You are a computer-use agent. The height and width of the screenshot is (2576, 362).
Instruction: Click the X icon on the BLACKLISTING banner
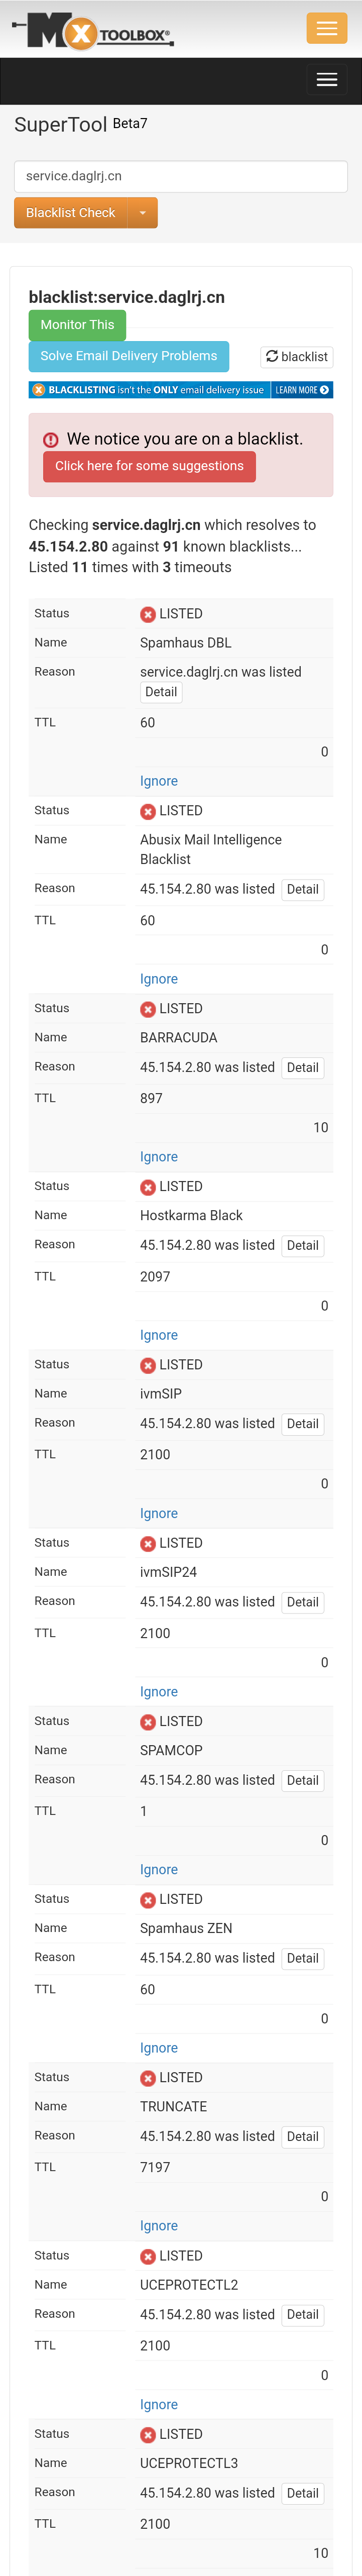coord(38,390)
